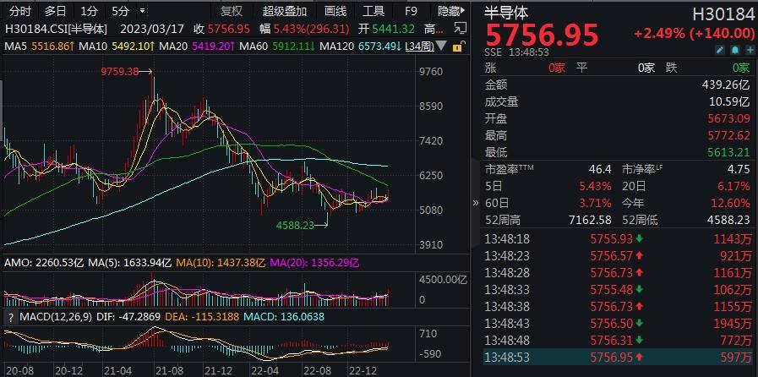Viewport: 758px width, 377px height.
Task: Click the 今年 12.60% return value
Action: coord(732,203)
